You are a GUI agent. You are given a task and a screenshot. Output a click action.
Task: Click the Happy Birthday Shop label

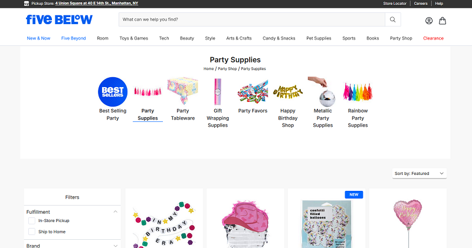point(288,118)
